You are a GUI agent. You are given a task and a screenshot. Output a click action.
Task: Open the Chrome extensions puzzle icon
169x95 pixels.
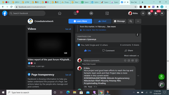click(x=158, y=7)
